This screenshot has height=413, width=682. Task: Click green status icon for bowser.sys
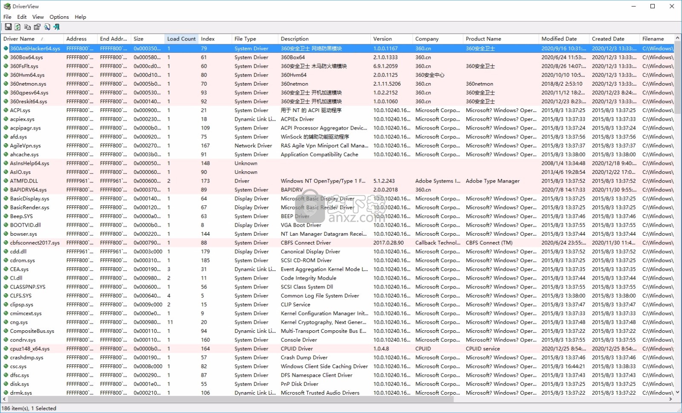coord(6,234)
